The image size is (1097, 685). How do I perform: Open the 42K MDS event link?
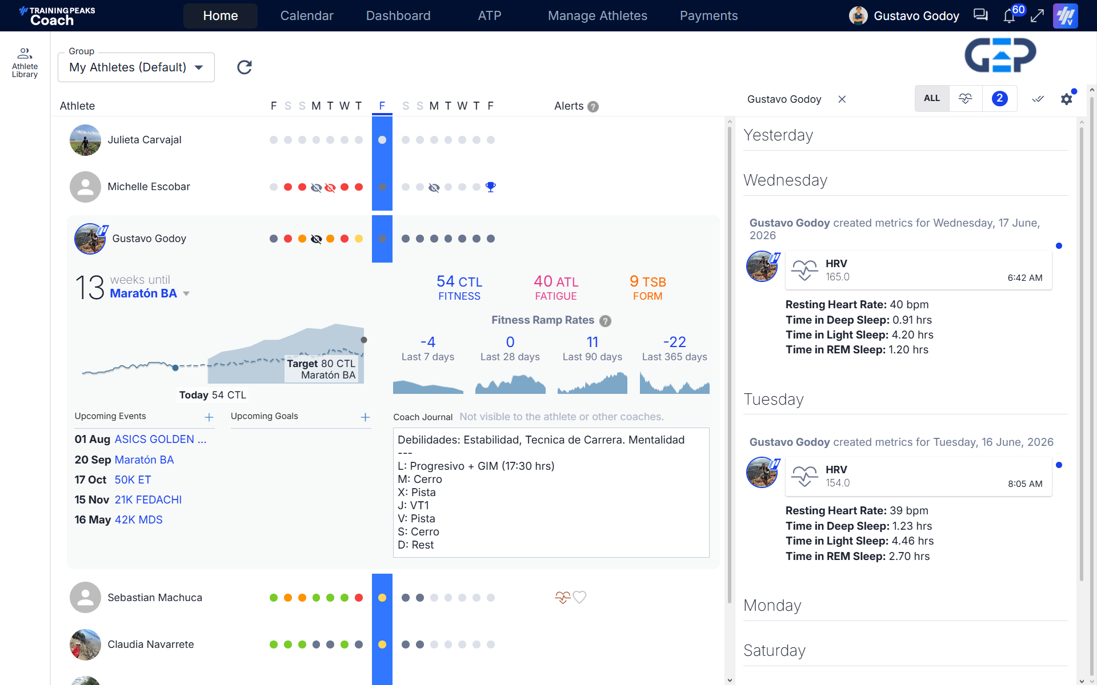coord(139,520)
